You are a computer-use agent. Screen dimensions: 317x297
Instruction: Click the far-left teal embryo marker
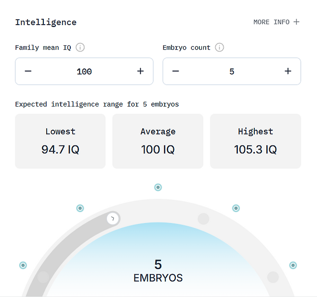[23, 265]
